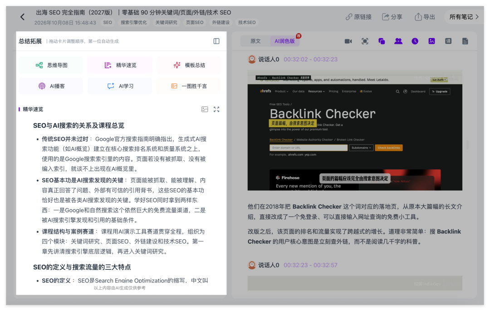Viewport: 490px width, 311px height.
Task: Toggle the speakers people icon
Action: (x=398, y=41)
